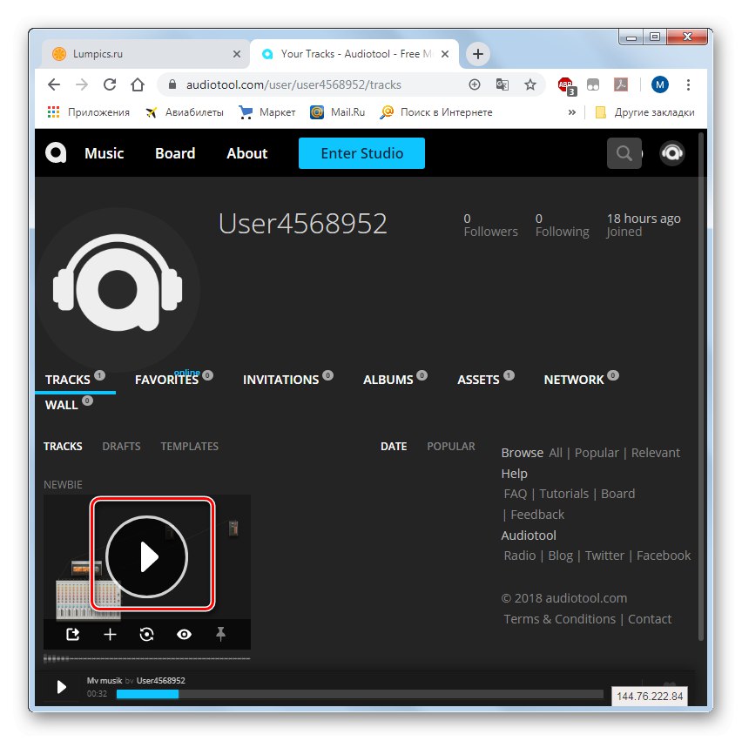
Task: Open the Music menu
Action: [105, 153]
